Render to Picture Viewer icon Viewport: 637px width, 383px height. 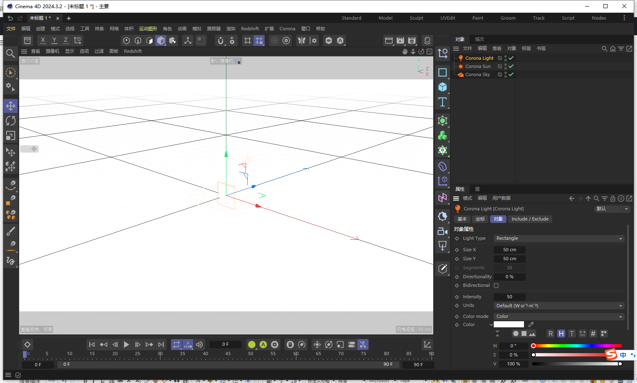pos(400,41)
